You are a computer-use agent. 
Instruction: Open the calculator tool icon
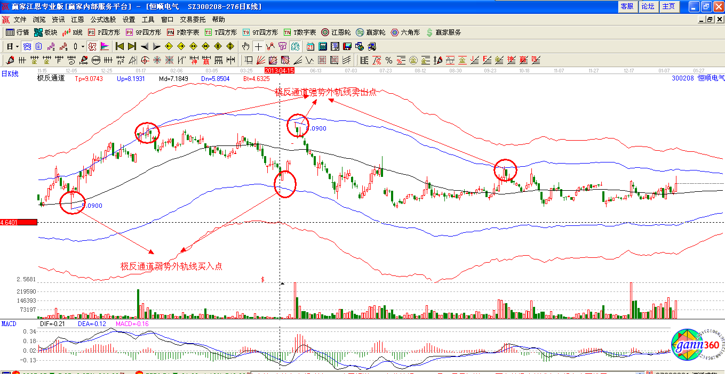pos(323,46)
